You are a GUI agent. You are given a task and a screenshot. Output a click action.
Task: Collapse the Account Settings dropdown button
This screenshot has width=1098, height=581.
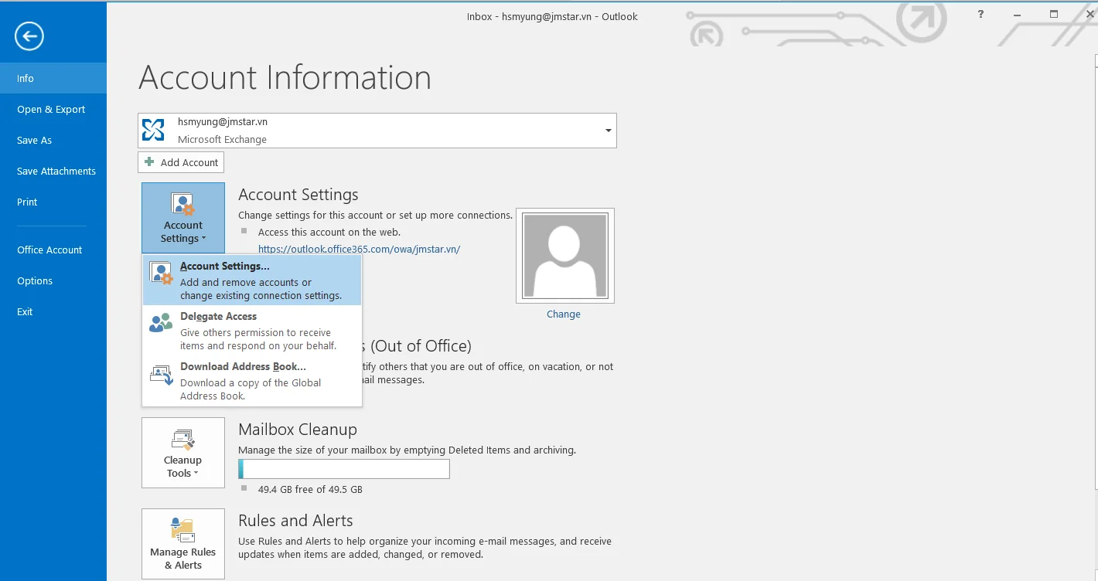pos(183,218)
